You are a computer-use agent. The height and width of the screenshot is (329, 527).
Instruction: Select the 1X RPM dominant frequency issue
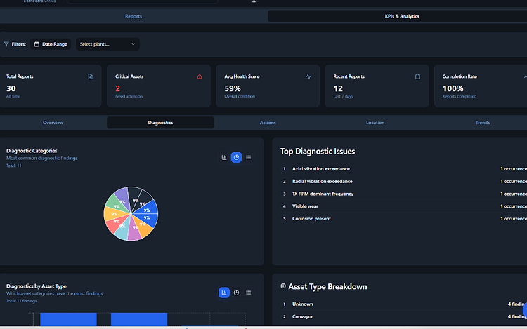coord(403,194)
